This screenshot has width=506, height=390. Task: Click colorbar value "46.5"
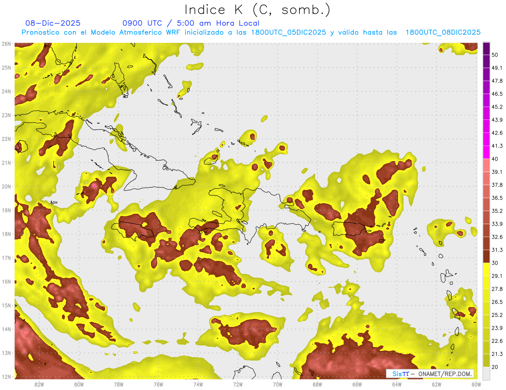pyautogui.click(x=497, y=94)
